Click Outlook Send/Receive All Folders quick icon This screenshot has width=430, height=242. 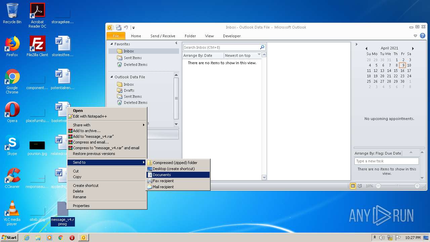click(119, 28)
